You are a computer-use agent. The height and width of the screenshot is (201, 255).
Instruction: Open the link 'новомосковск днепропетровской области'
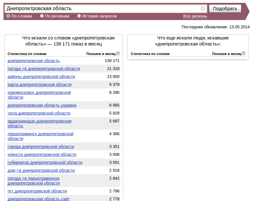[39, 95]
